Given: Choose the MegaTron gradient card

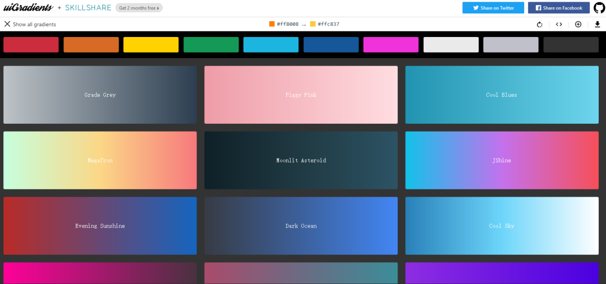Looking at the screenshot, I should (x=100, y=161).
